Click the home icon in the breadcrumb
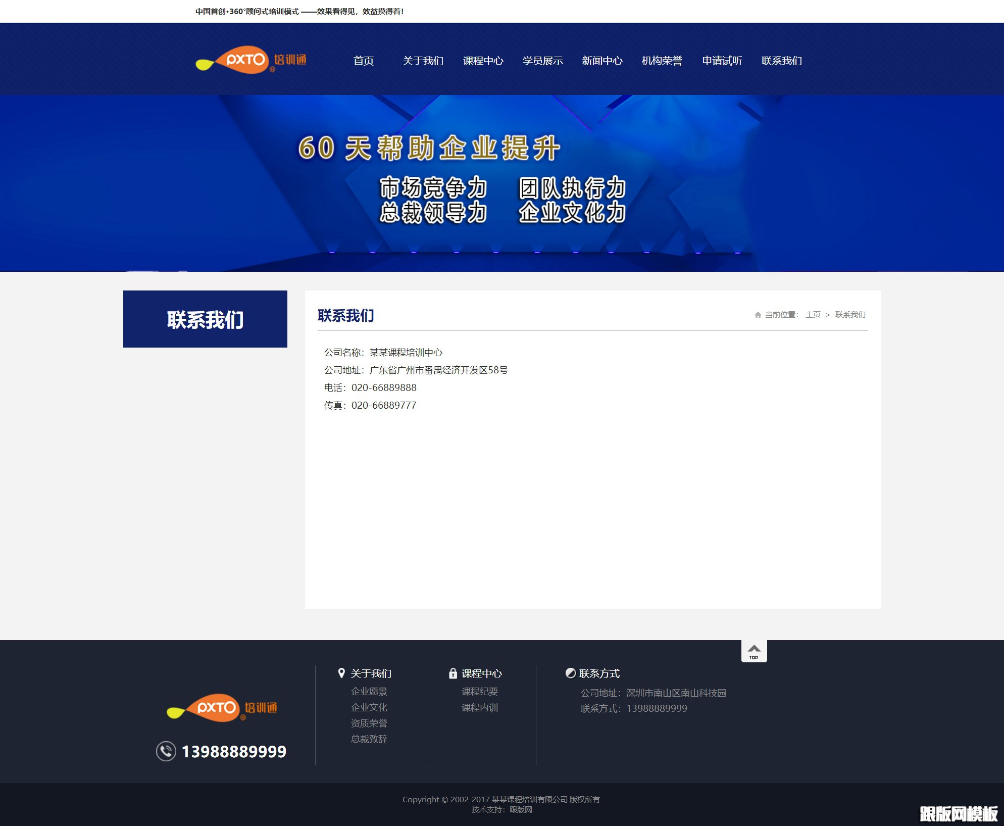The height and width of the screenshot is (826, 1004). pos(758,314)
